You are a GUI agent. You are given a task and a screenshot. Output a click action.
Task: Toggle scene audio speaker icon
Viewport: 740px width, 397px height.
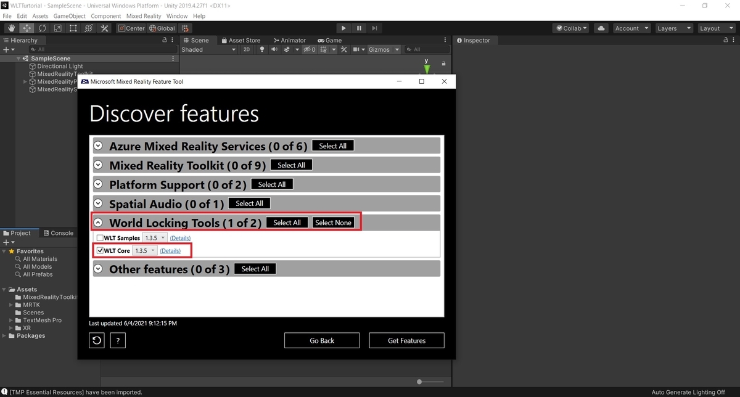(274, 49)
